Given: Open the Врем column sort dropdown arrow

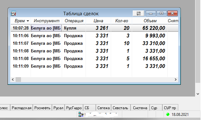Looking at the screenshot, I should 28,21.
